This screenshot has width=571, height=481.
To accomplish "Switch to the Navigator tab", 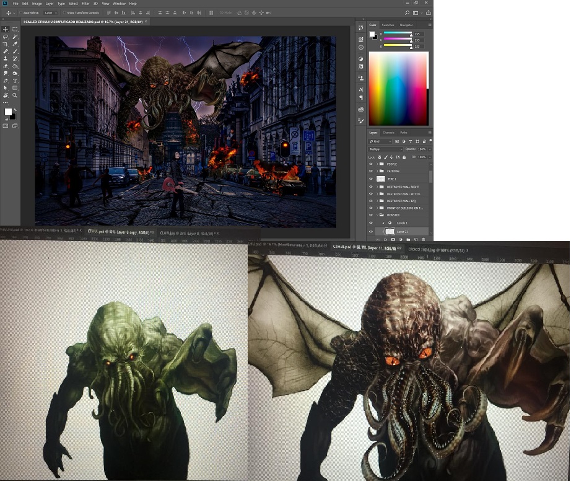I will [406, 25].
